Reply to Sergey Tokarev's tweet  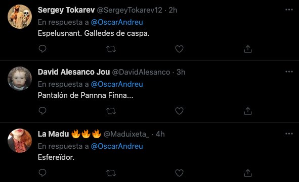[42, 49]
